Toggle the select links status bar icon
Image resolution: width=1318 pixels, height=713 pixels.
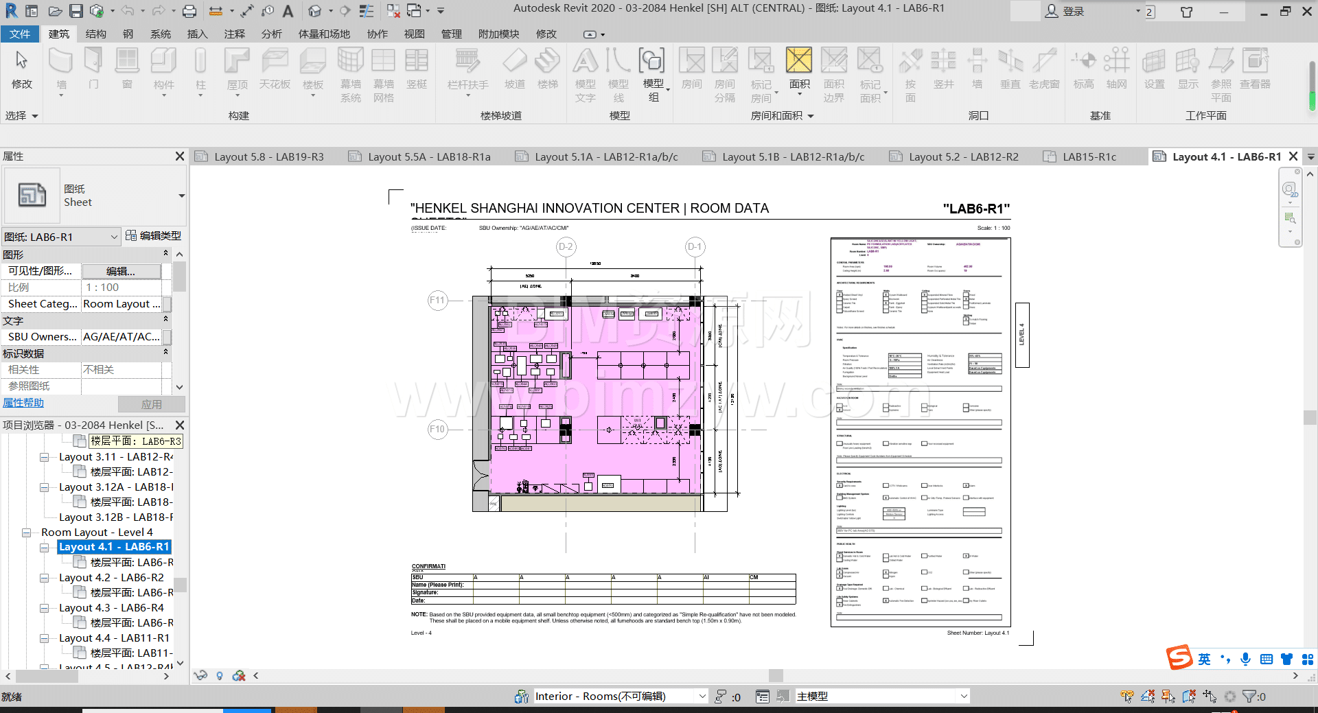tap(1126, 697)
